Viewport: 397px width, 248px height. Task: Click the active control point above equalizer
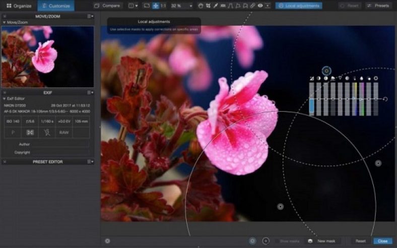[326, 71]
